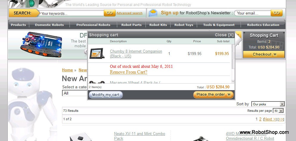Click the Home breadcrumb link
The height and width of the screenshot is (141, 296).
click(67, 70)
